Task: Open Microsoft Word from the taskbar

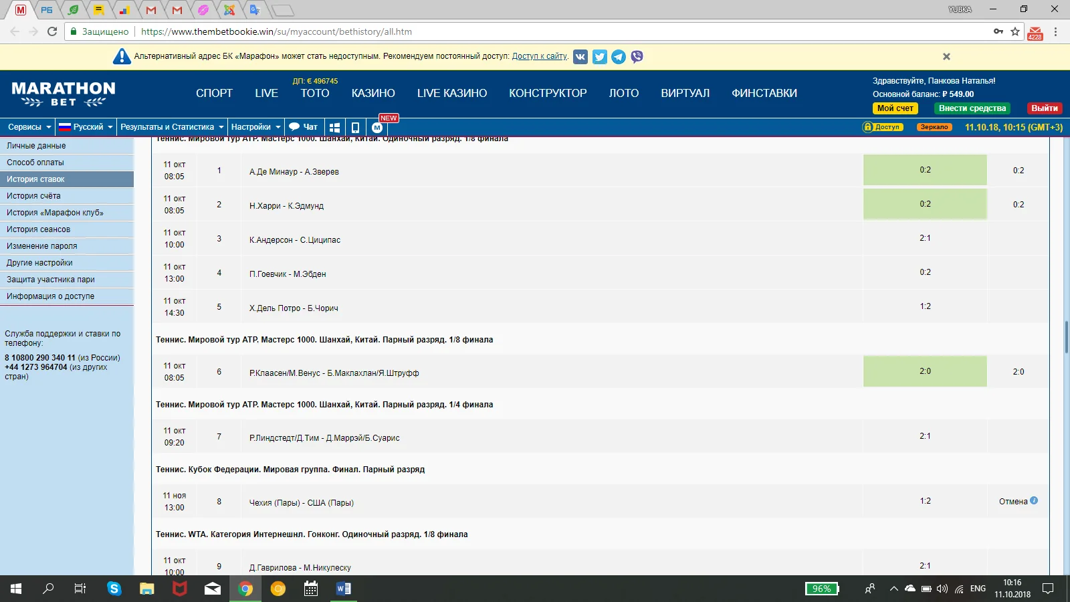Action: 344,589
